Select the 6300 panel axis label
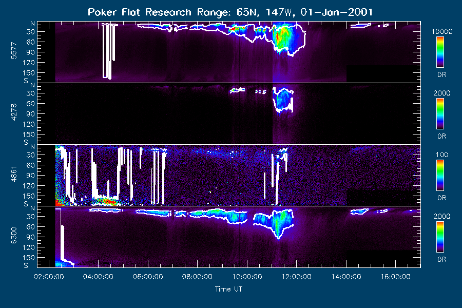Screen dimensions: 462x308 click(x=14, y=236)
